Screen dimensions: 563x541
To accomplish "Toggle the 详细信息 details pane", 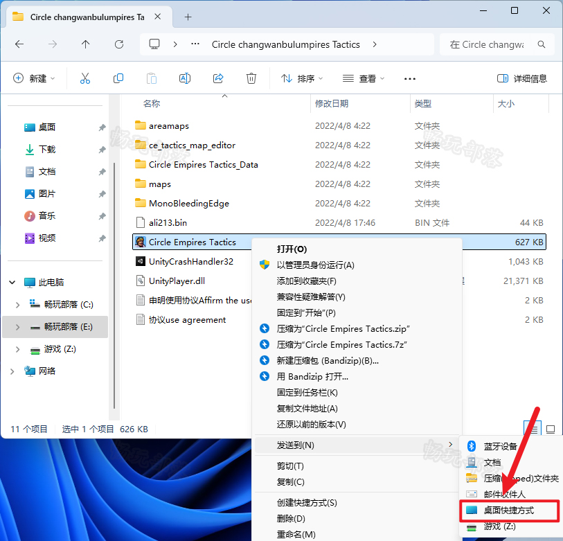I will click(521, 78).
